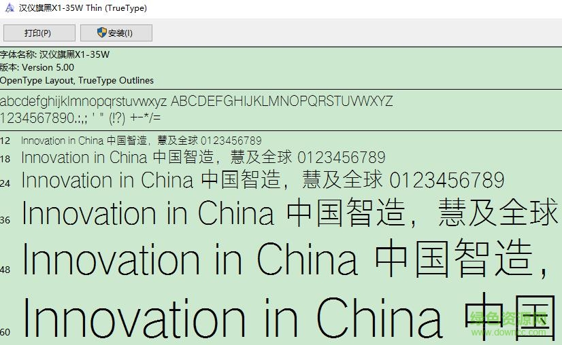Click the 打印(P) print button
Screen dimensions: 562x345
39,33
